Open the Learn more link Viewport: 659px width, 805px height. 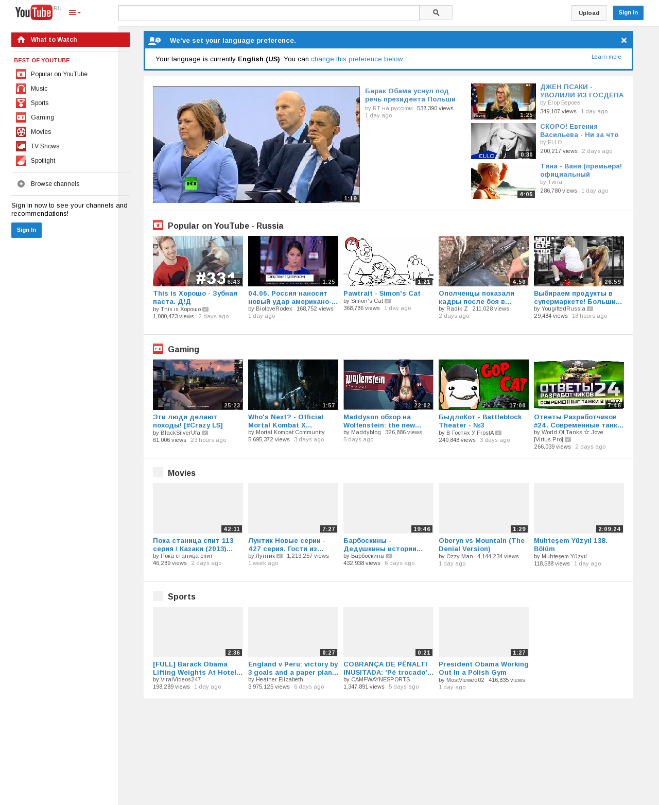[x=606, y=57]
